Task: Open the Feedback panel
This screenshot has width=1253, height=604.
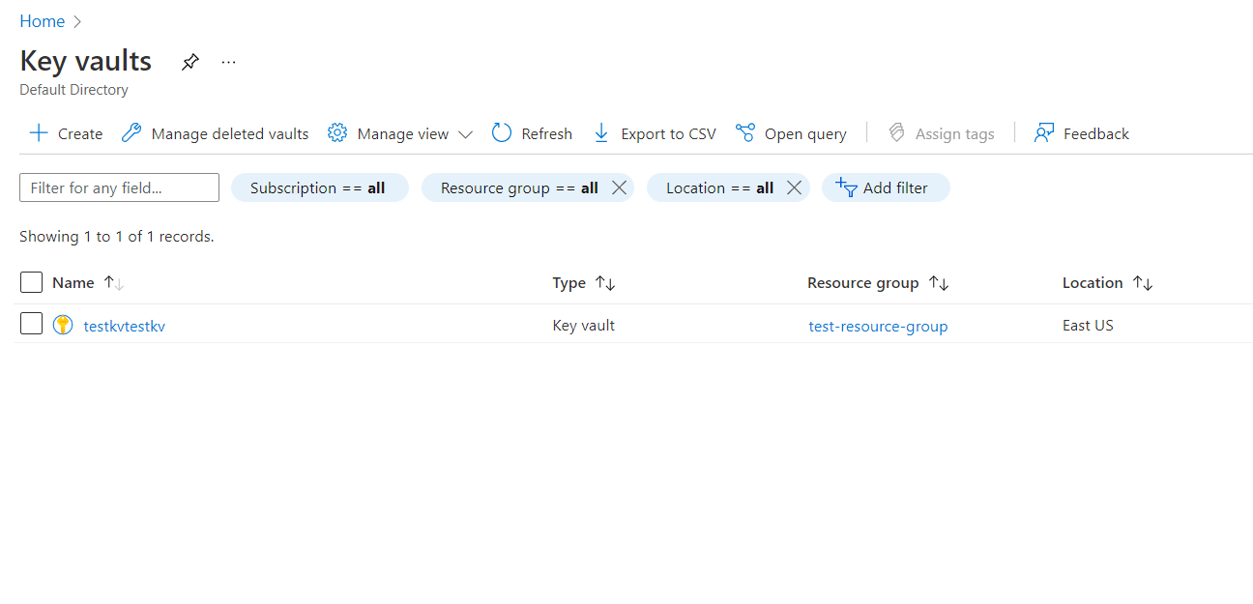Action: click(x=1081, y=133)
